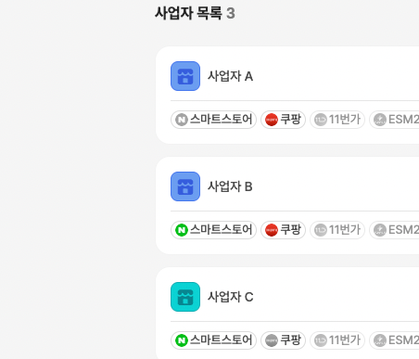Image resolution: width=419 pixels, height=359 pixels.
Task: Open the 사업자 C name label
Action: (x=231, y=297)
